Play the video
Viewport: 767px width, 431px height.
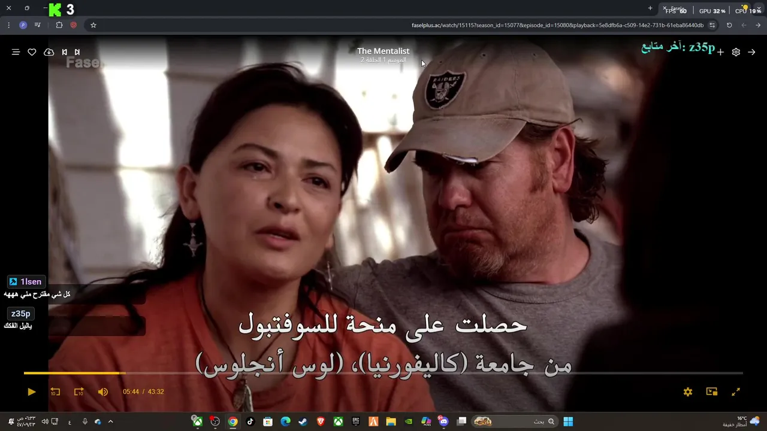[32, 391]
